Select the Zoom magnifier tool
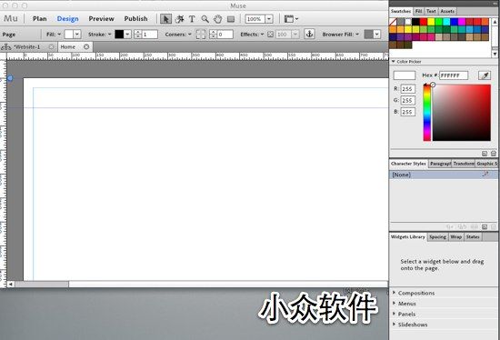Viewport: 500px width, 340px height. [x=205, y=19]
